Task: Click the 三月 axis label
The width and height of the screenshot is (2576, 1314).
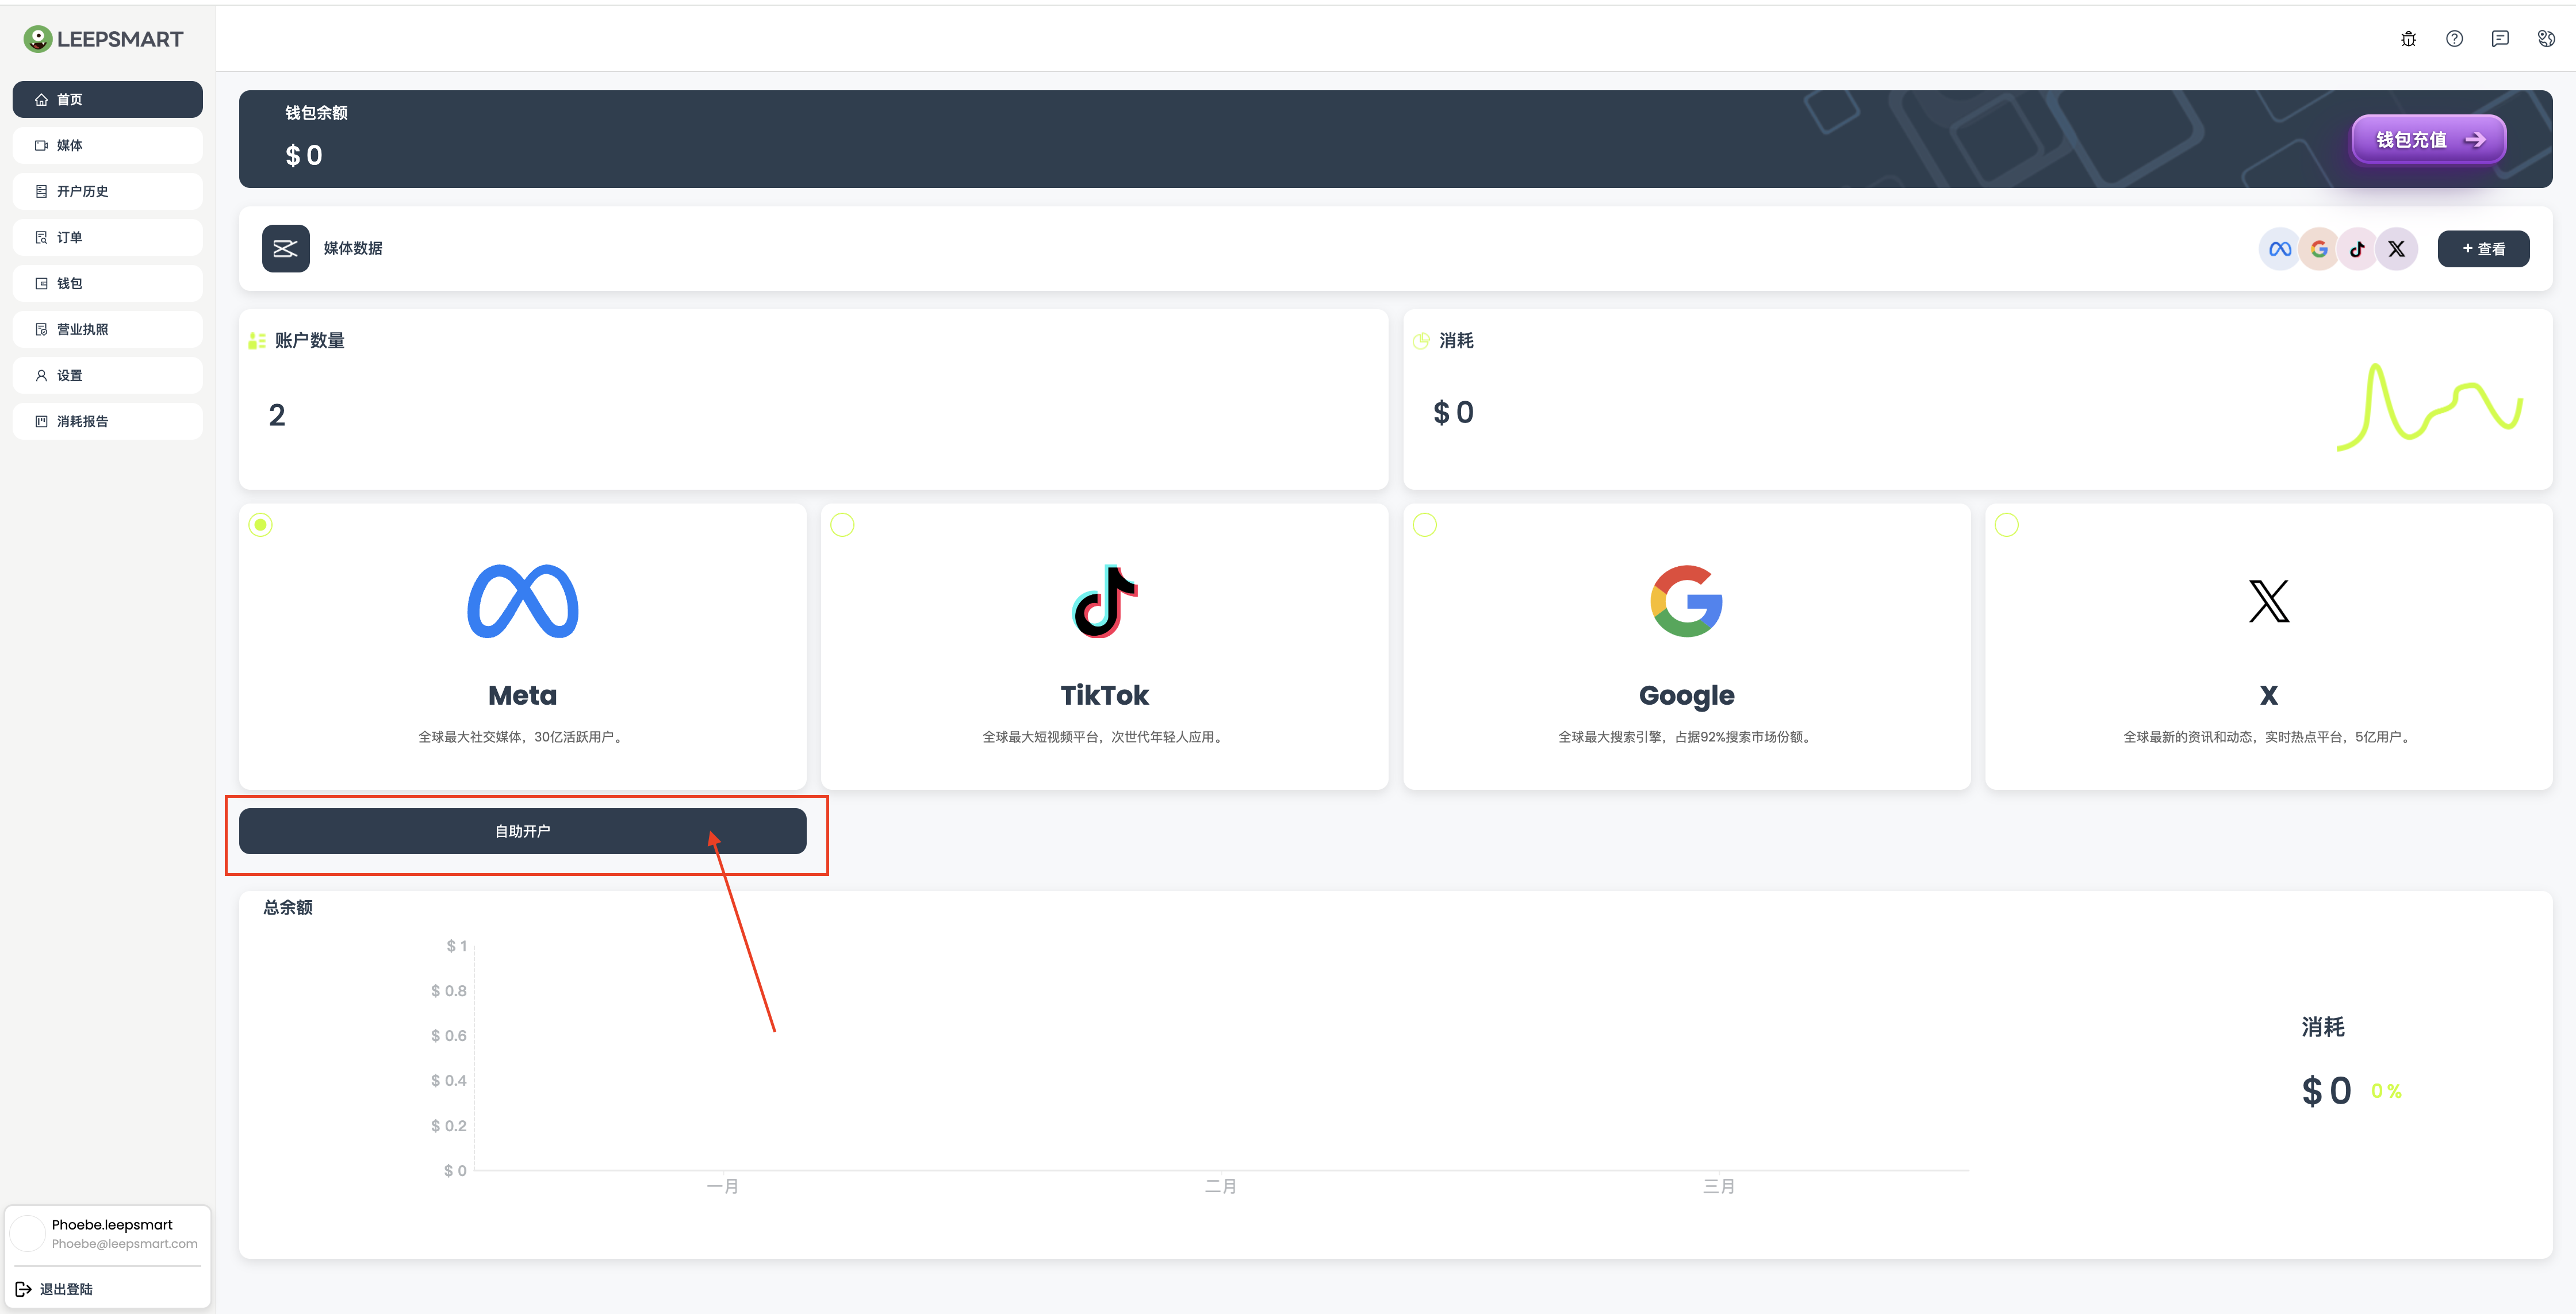Action: tap(1719, 1186)
